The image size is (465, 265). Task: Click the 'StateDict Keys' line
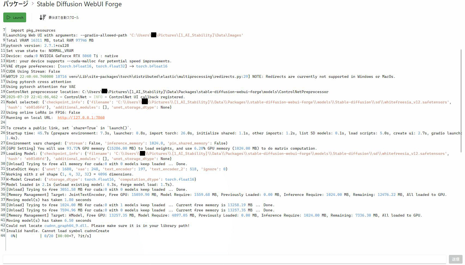coord(117,169)
